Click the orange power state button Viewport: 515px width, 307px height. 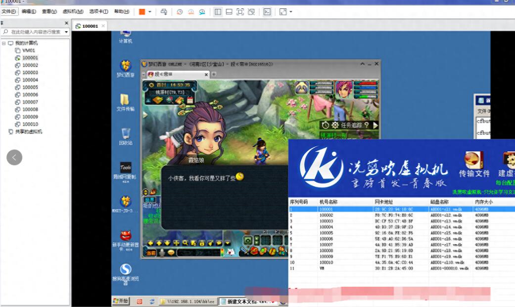click(x=142, y=12)
